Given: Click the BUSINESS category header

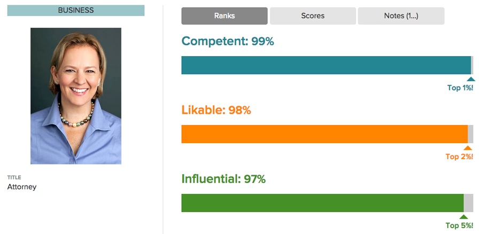Looking at the screenshot, I should [76, 11].
